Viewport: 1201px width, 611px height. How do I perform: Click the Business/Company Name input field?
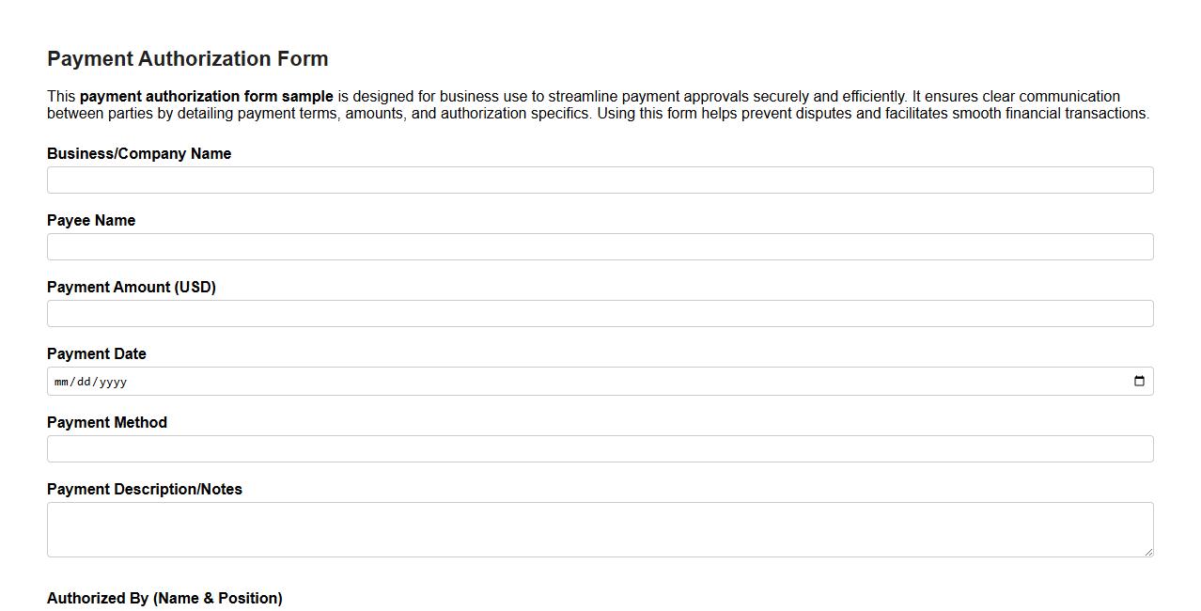(600, 179)
